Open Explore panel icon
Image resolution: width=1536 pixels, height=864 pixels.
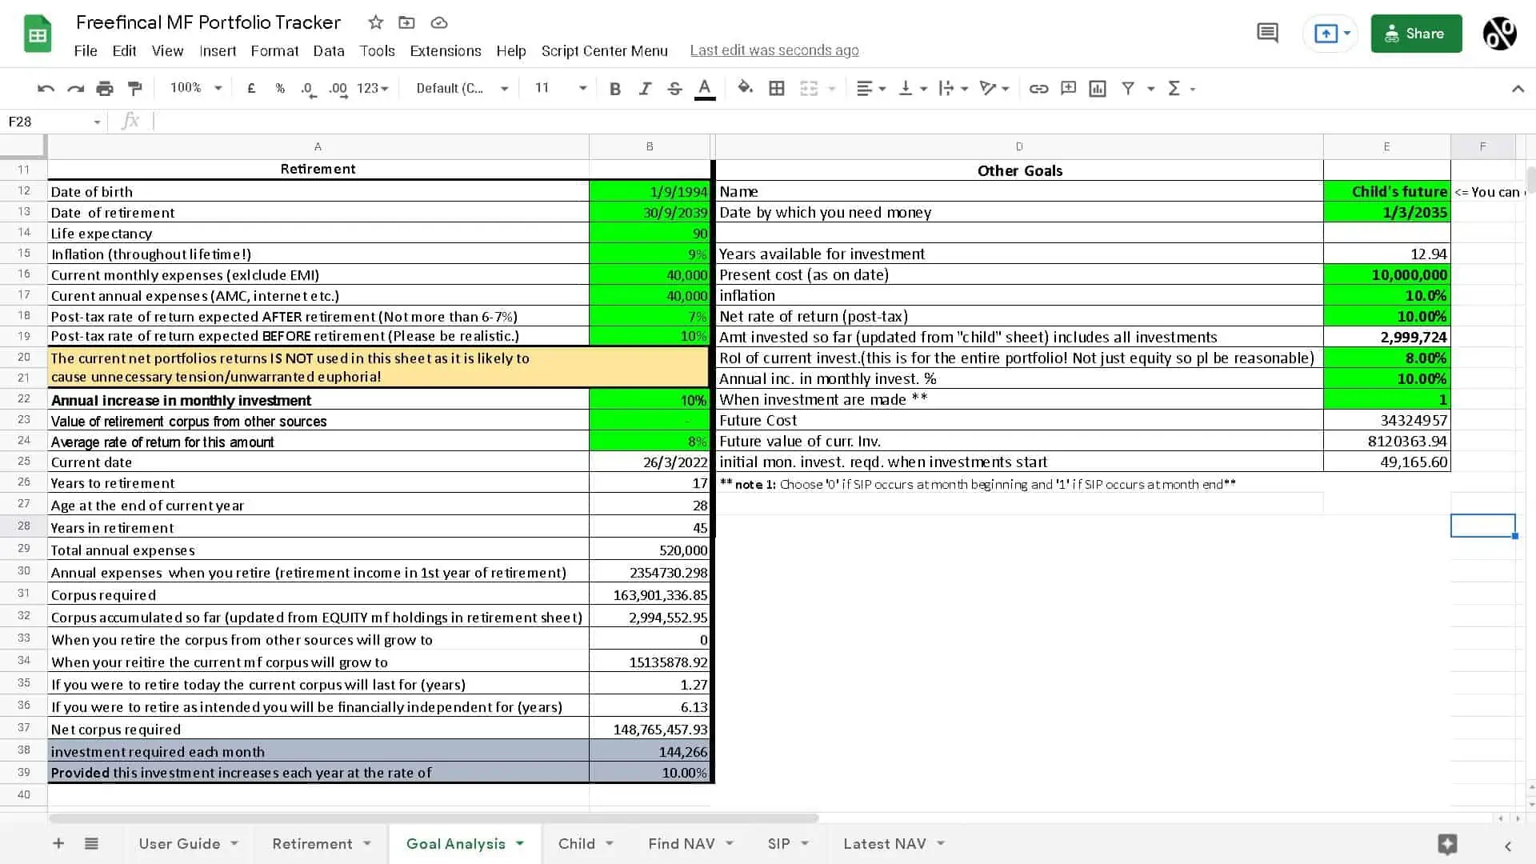click(1446, 844)
